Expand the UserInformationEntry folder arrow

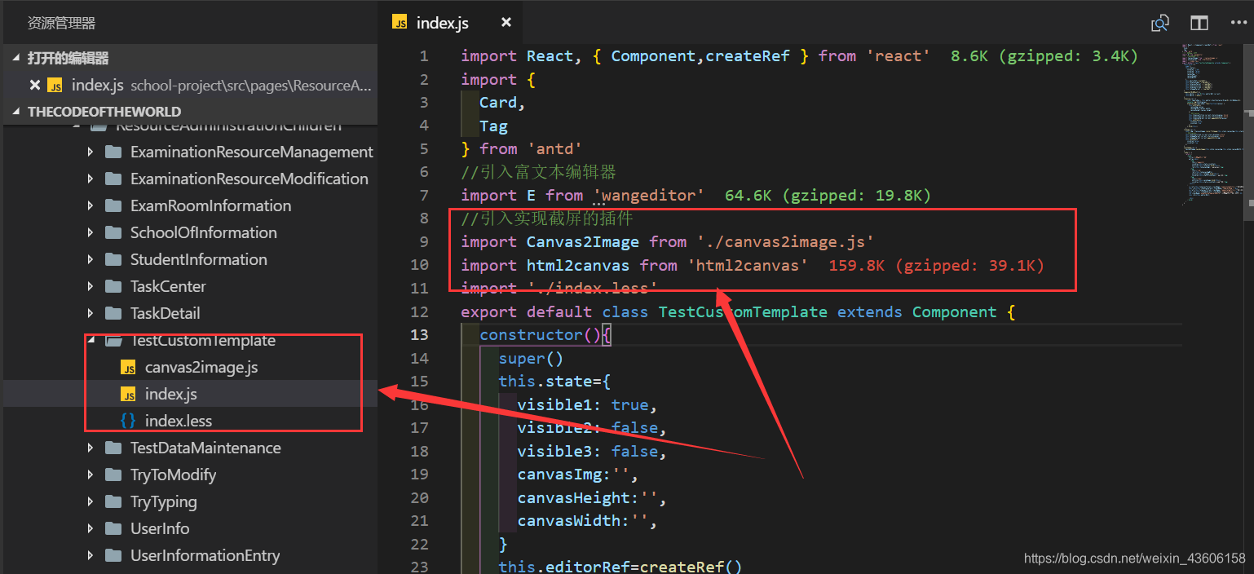pyautogui.click(x=91, y=555)
